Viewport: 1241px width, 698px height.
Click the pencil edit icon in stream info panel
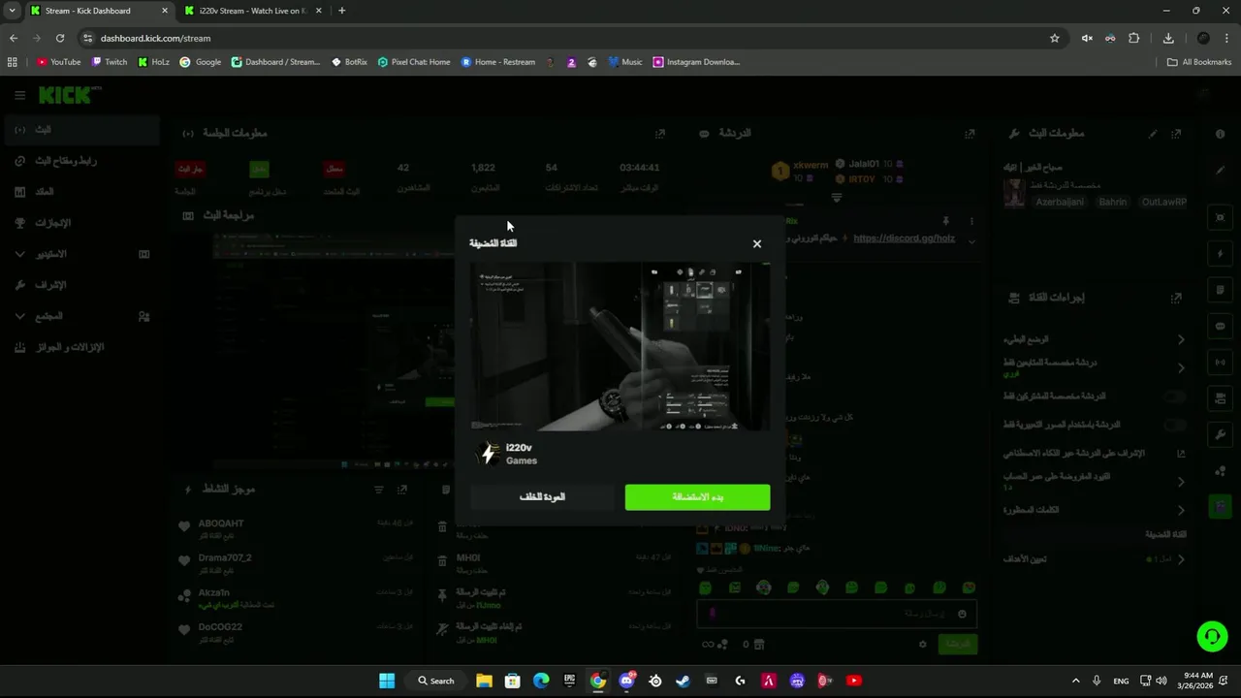(x=1153, y=134)
